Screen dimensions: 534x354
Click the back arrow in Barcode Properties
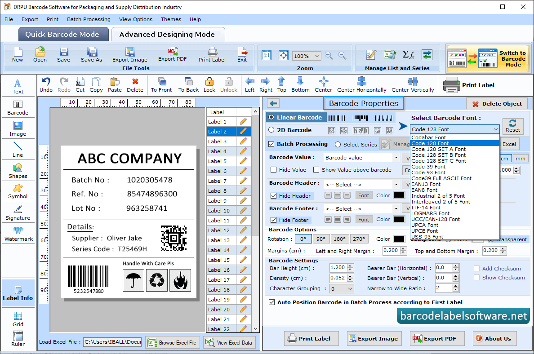tap(273, 103)
